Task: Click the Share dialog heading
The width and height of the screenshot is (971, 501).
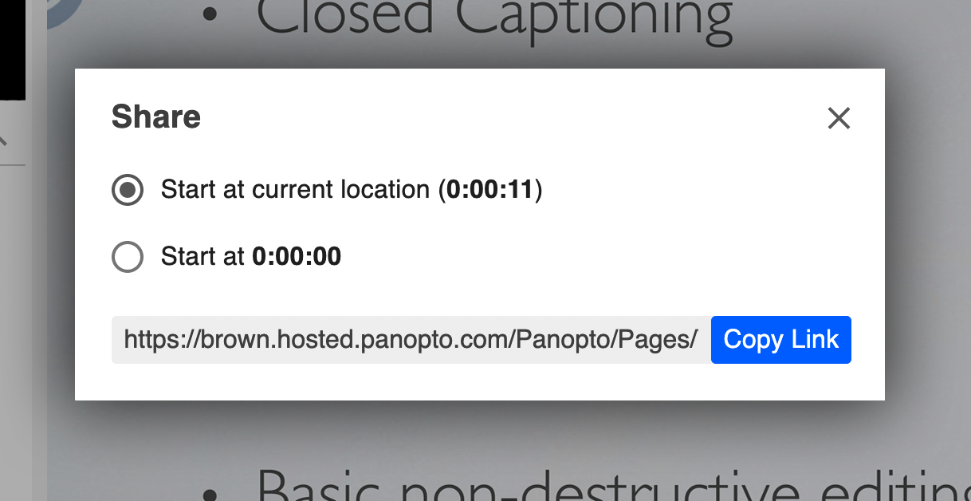Action: tap(156, 117)
